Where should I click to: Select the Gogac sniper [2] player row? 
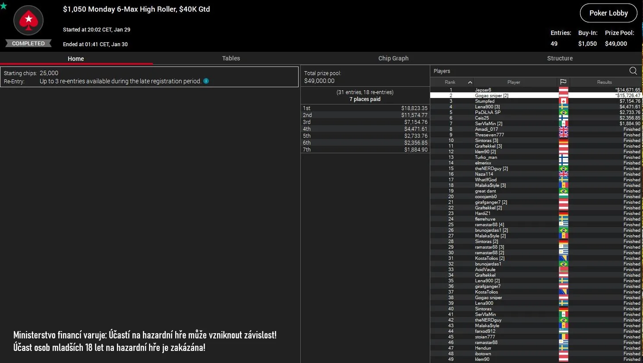pos(492,95)
